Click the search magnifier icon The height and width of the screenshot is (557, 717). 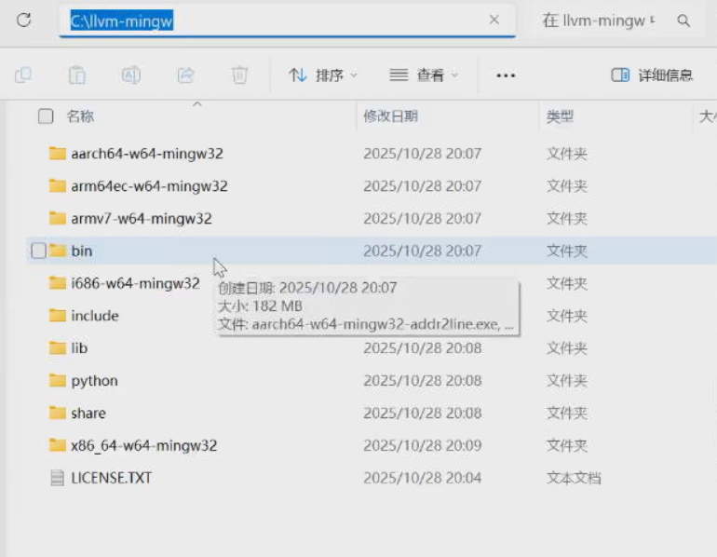click(x=683, y=20)
